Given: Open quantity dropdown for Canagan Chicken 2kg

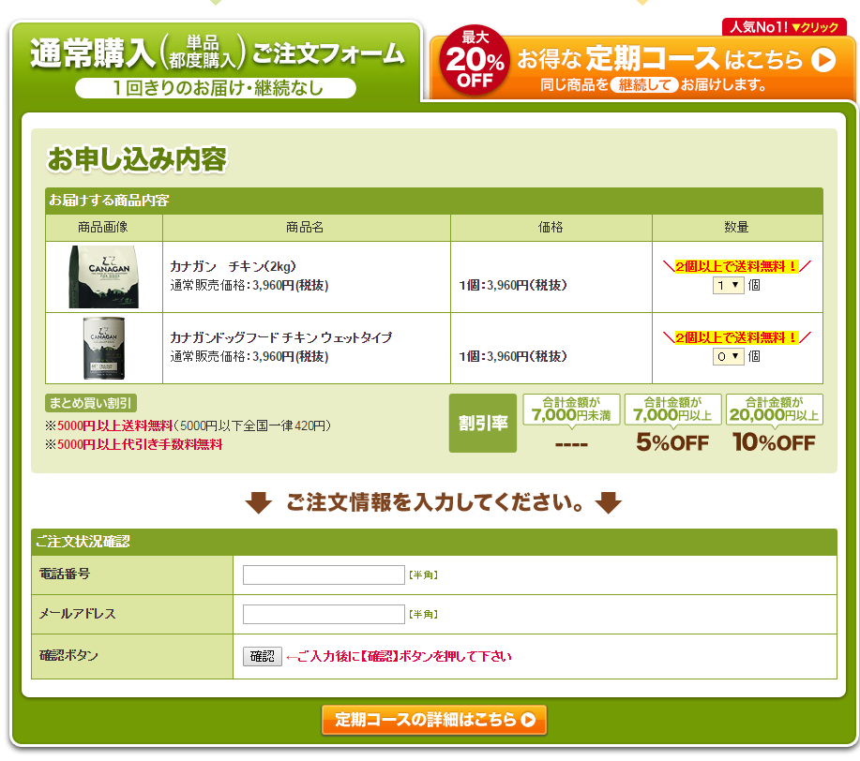Looking at the screenshot, I should tap(728, 285).
